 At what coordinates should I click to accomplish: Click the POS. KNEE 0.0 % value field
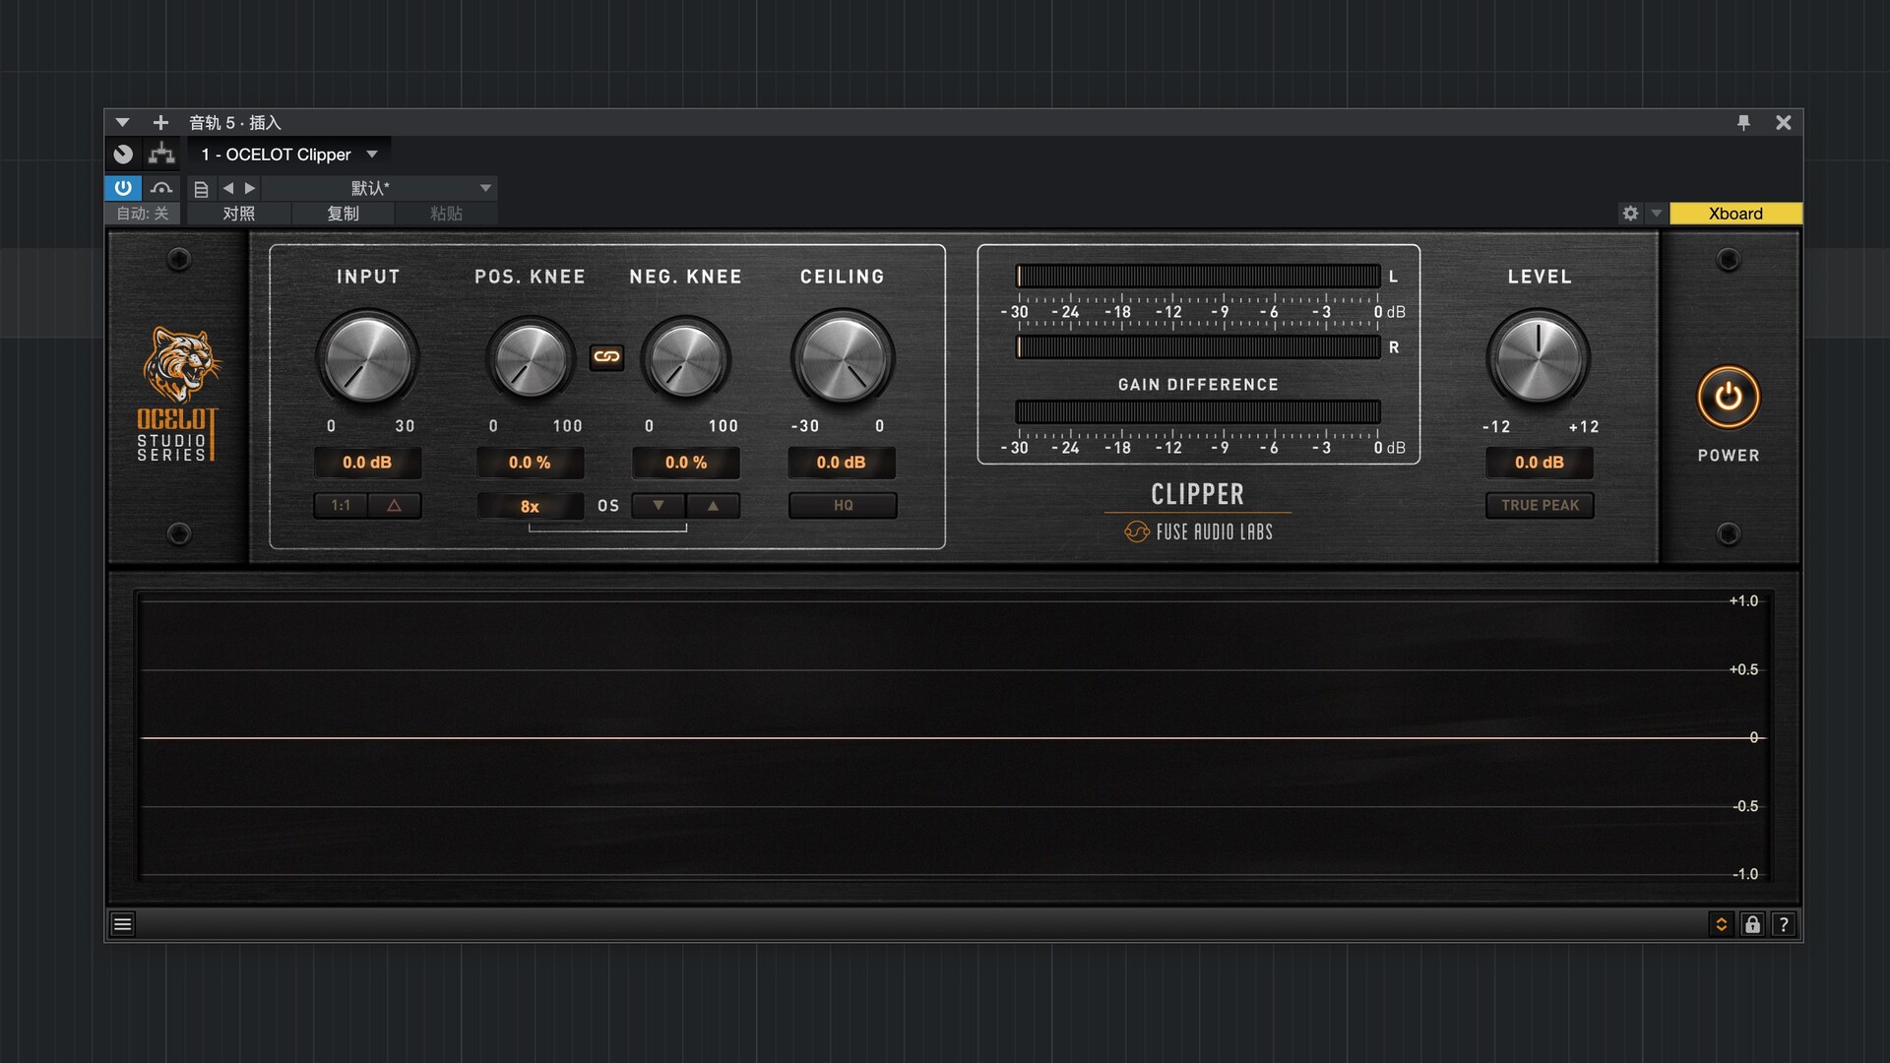[530, 463]
